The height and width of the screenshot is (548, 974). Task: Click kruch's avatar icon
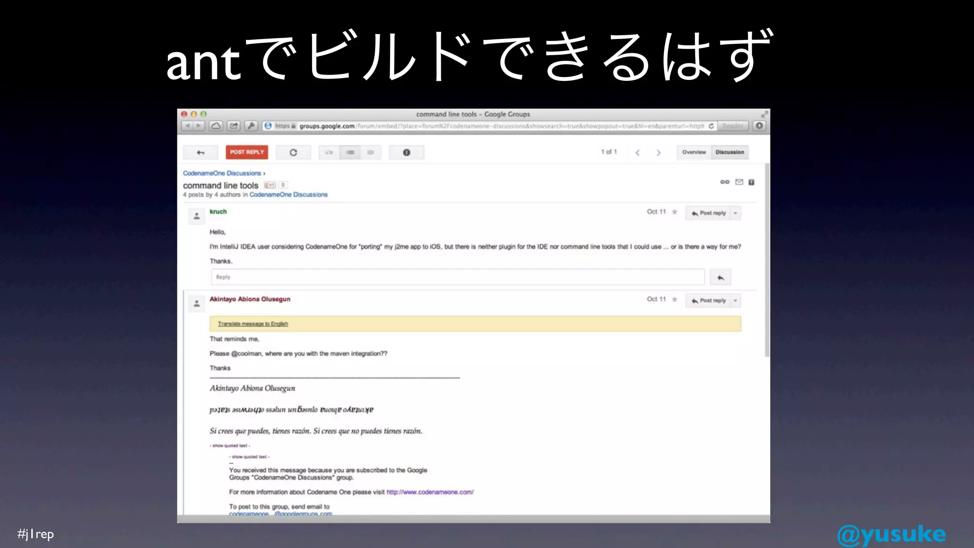coord(197,216)
